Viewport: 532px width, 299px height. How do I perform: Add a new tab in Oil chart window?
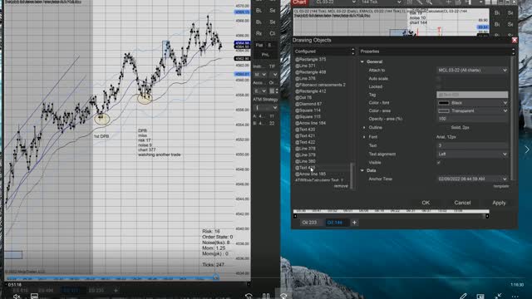354,223
